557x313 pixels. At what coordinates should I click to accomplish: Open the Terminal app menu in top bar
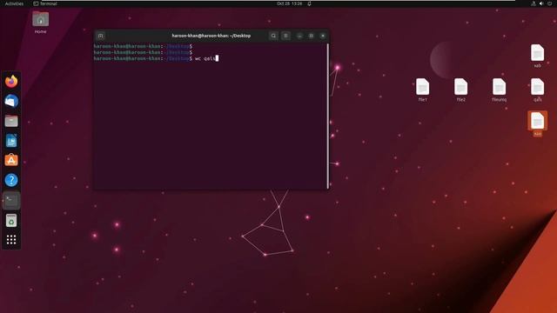45,3
